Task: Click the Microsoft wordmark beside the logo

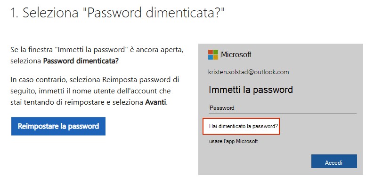Action: point(236,54)
